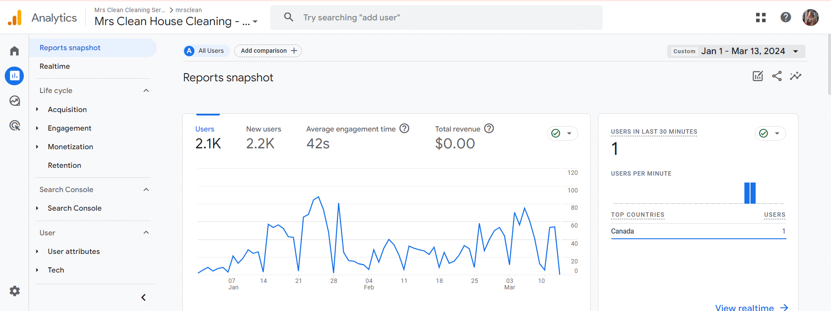The width and height of the screenshot is (831, 311).
Task: Click the arrow beside View realtime
Action: 784,308
